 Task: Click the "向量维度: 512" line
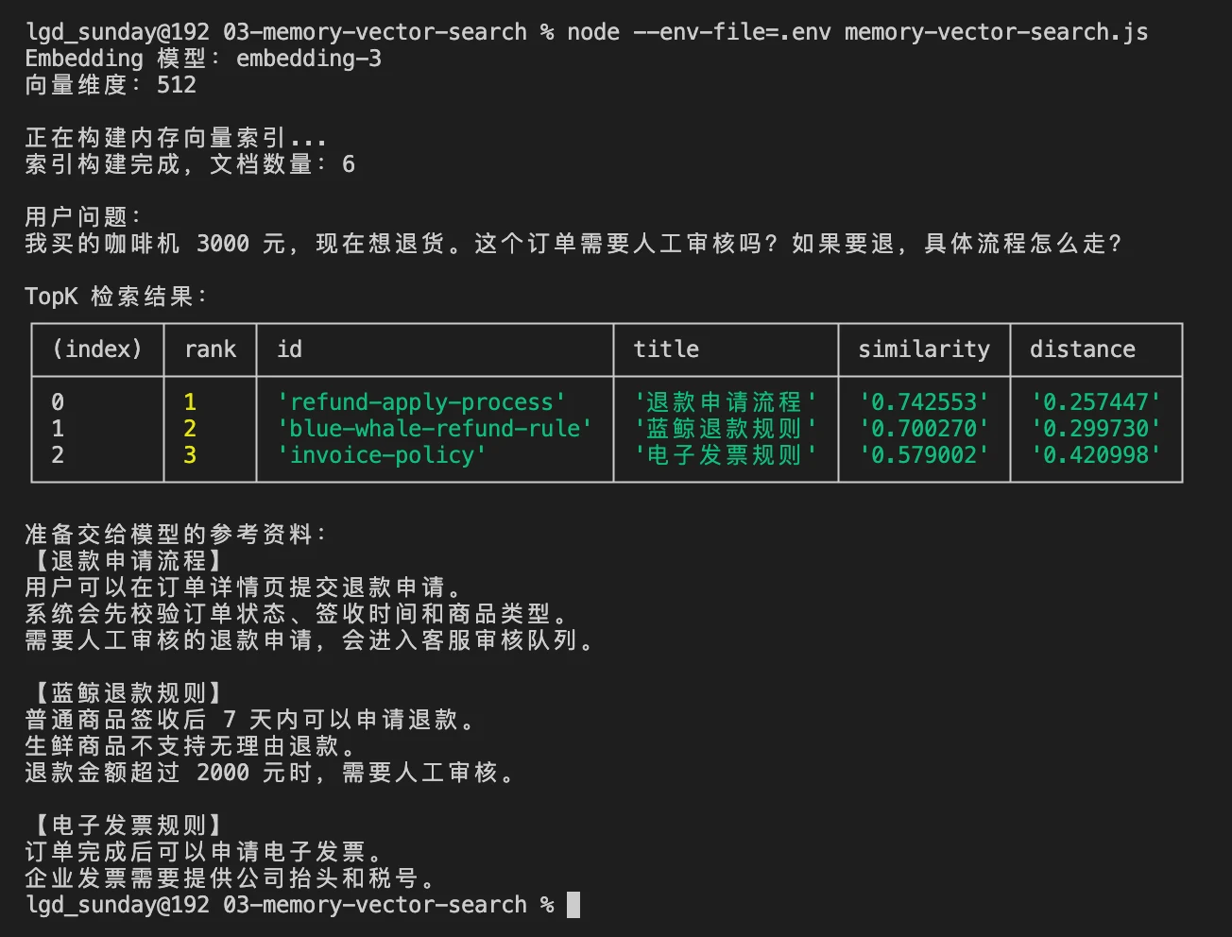pyautogui.click(x=111, y=85)
